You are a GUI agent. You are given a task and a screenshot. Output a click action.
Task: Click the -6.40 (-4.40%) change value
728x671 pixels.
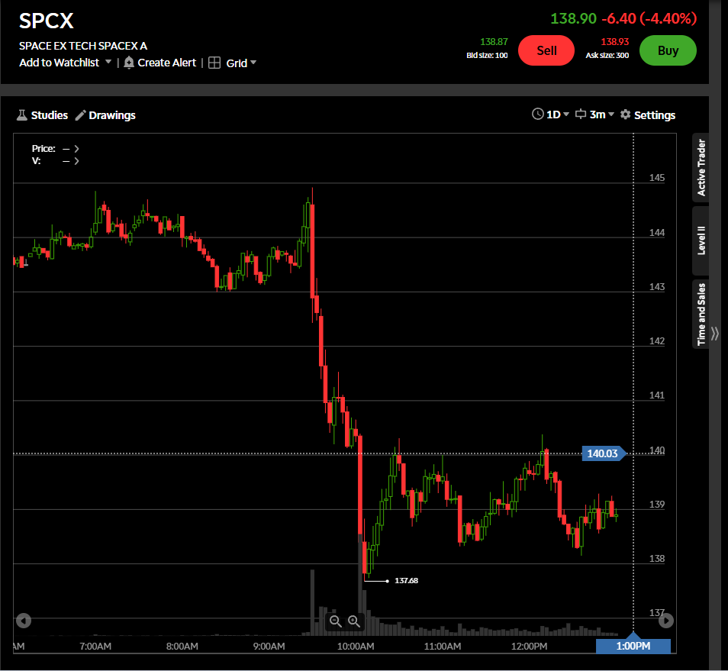[649, 18]
